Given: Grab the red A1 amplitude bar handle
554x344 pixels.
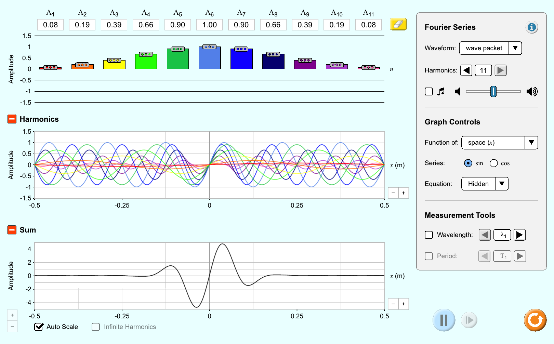Looking at the screenshot, I should [x=50, y=67].
